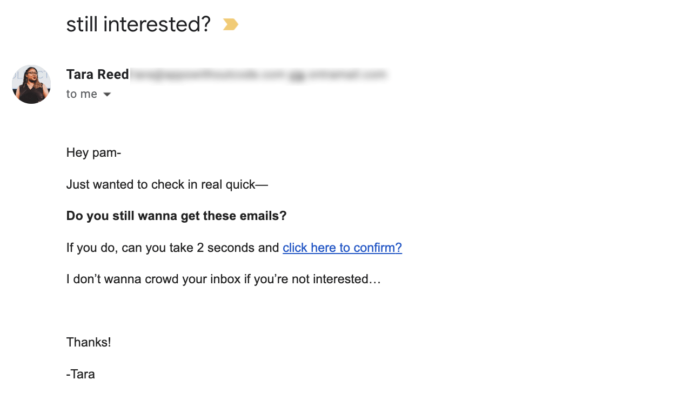683x413 pixels.
Task: Click 'to me' to show full recipient info
Action: pos(81,94)
